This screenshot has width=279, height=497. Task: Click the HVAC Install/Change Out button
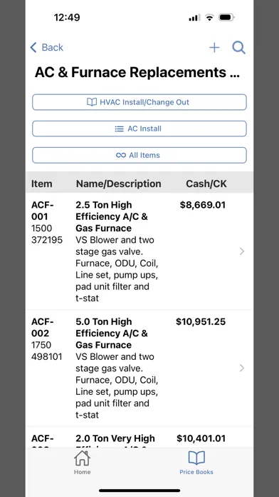[139, 102]
